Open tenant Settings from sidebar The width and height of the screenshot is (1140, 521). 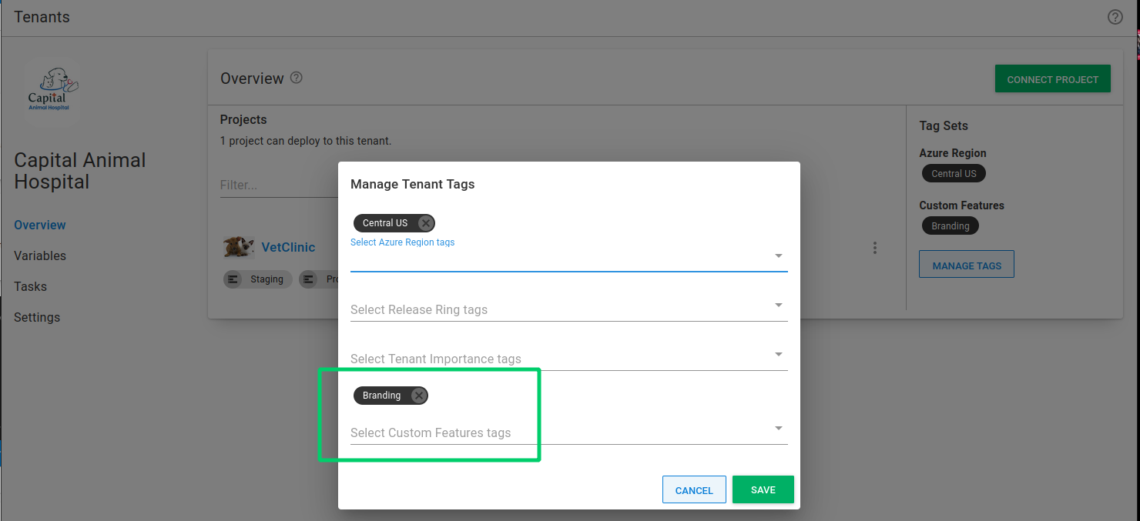click(37, 317)
